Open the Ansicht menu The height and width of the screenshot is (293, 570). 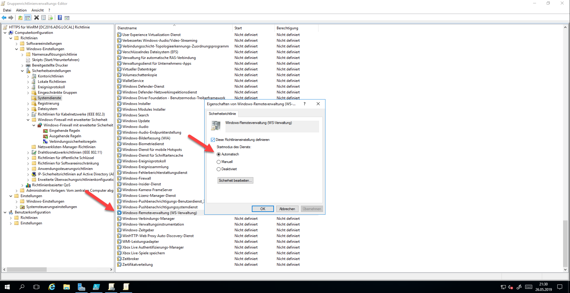38,10
